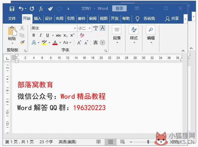Toggle Bold formatting
This screenshot has width=198, height=147.
click(x=34, y=35)
